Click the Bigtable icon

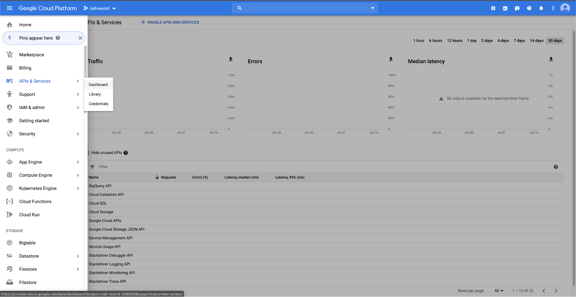(x=10, y=243)
